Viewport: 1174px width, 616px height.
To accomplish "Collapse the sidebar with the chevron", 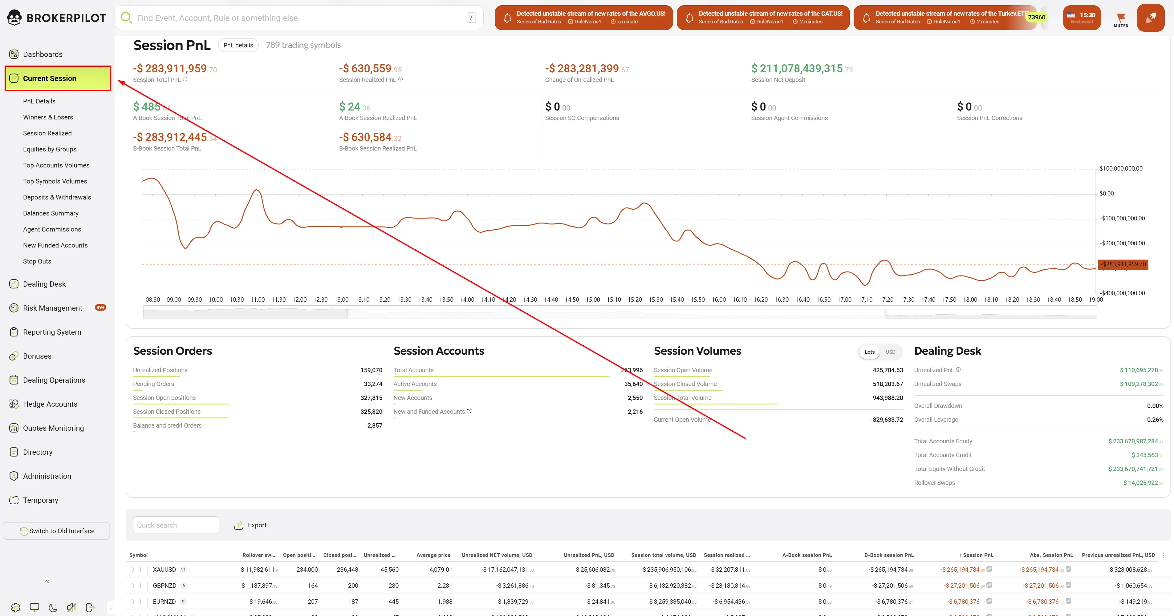I will click(110, 607).
